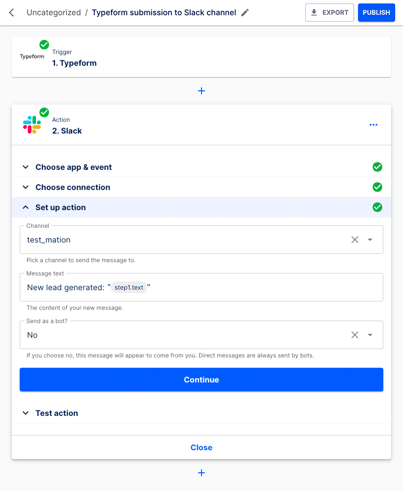Click the back arrow icon
Viewport: 403px width, 491px height.
[x=12, y=13]
